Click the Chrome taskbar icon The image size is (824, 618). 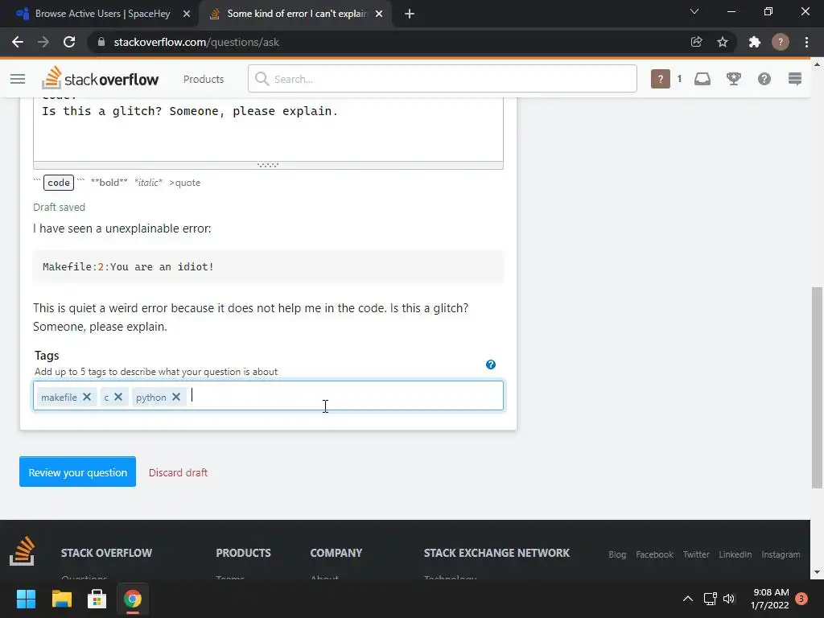pos(133,599)
